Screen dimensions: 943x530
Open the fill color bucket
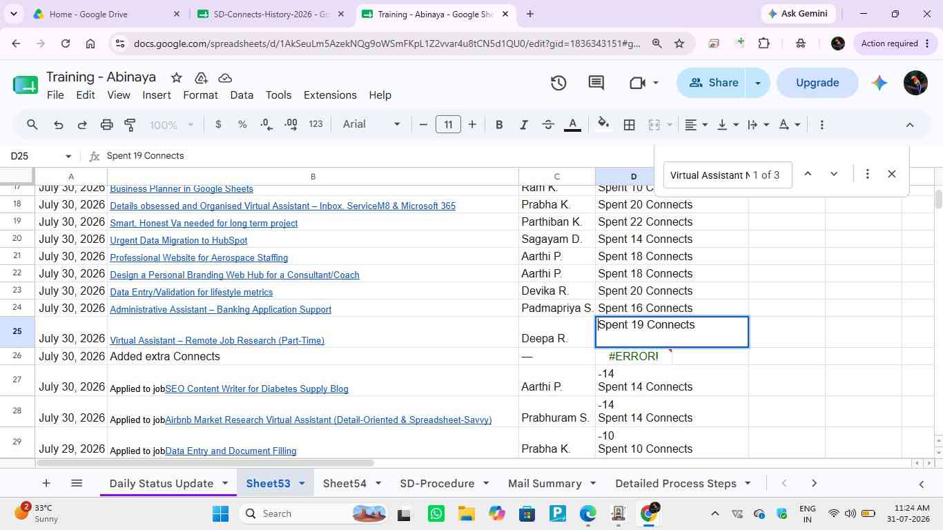click(603, 124)
